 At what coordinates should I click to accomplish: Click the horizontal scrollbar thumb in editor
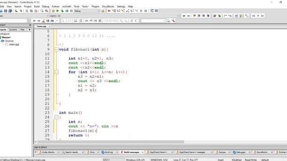[x=111, y=142]
